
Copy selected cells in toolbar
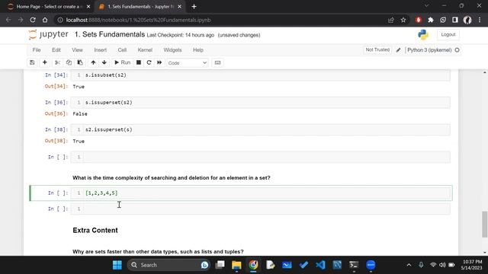click(x=69, y=62)
